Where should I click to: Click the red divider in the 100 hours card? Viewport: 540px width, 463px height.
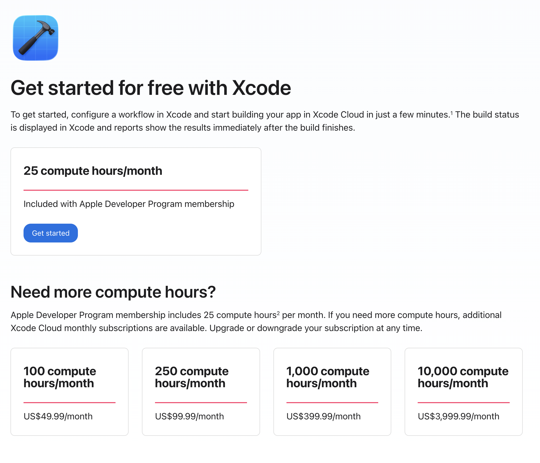(70, 403)
